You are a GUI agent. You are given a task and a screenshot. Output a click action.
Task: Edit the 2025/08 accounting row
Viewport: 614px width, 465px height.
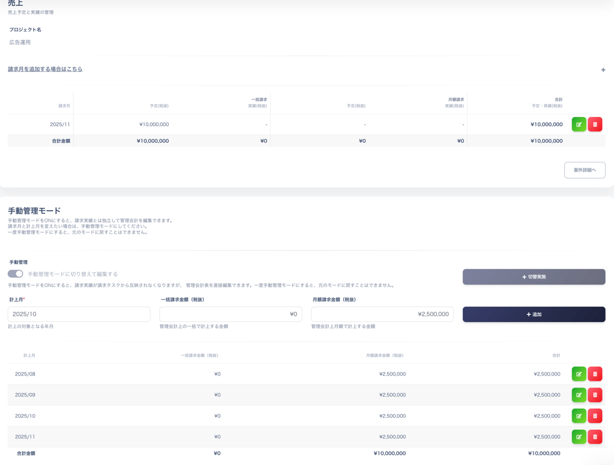(579, 374)
